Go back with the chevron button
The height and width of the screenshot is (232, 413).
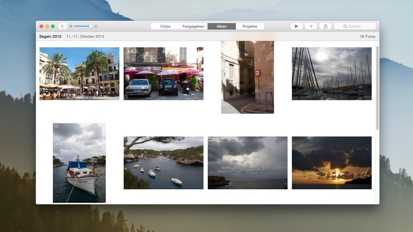62,26
